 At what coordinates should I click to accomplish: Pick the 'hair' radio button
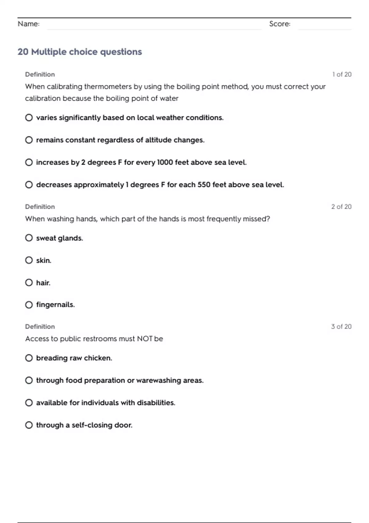(29, 282)
